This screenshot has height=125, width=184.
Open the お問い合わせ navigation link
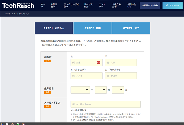click(131, 6)
